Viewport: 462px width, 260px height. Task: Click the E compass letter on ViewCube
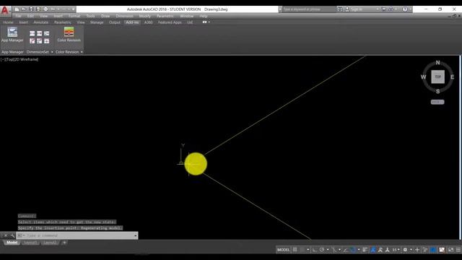click(453, 77)
